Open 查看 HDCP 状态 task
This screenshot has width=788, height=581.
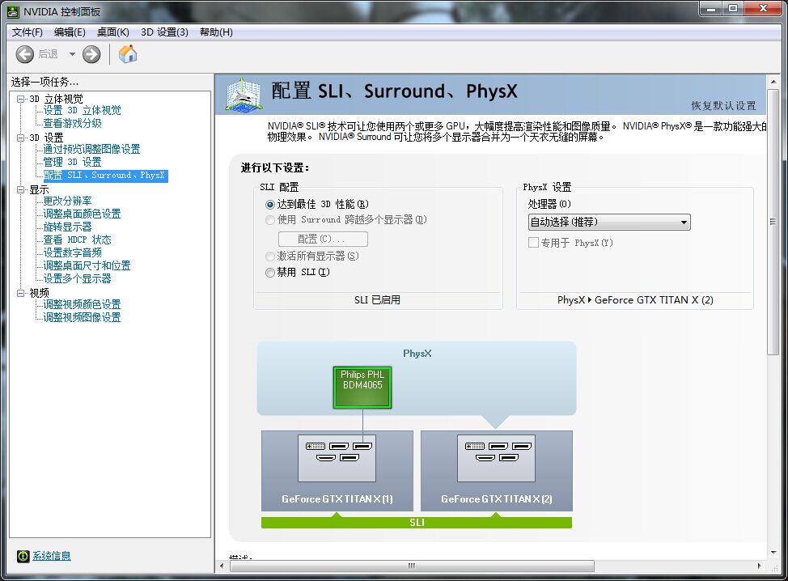[77, 240]
